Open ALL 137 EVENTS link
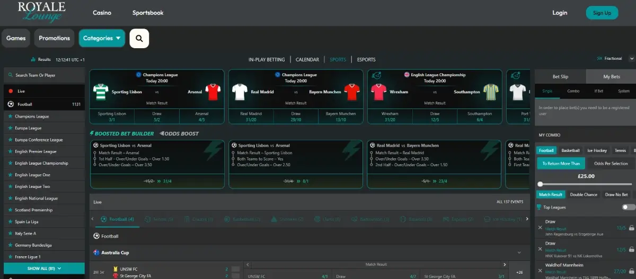The height and width of the screenshot is (279, 636). click(x=509, y=202)
